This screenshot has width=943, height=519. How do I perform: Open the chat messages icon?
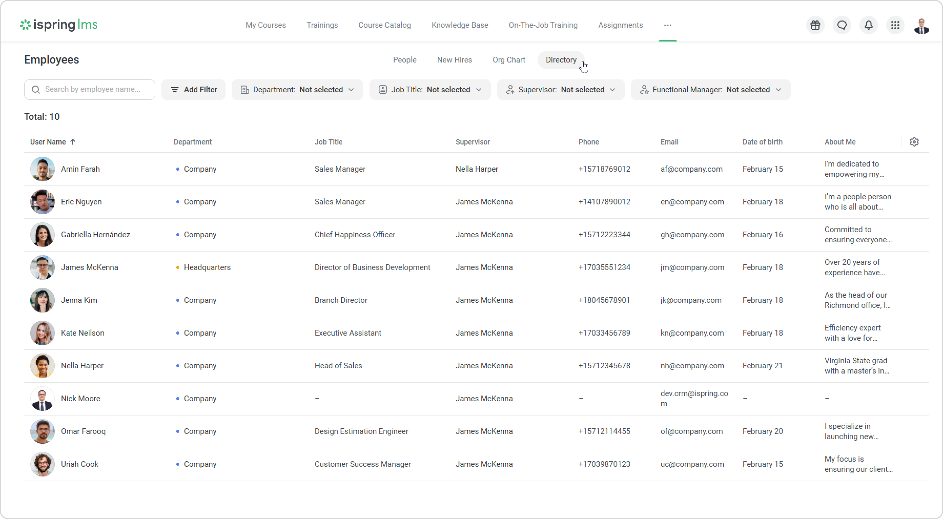(842, 25)
